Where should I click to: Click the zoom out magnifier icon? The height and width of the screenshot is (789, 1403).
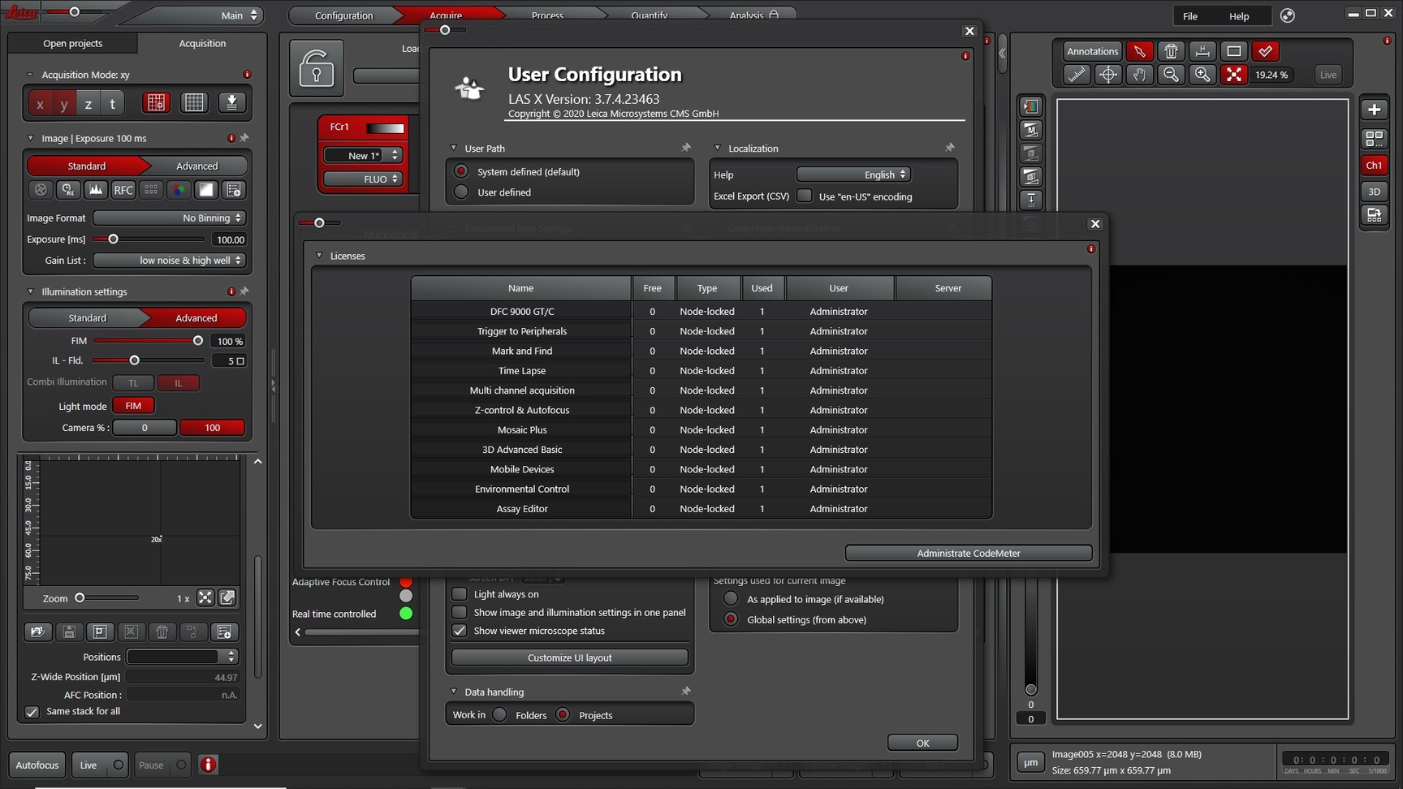1171,75
